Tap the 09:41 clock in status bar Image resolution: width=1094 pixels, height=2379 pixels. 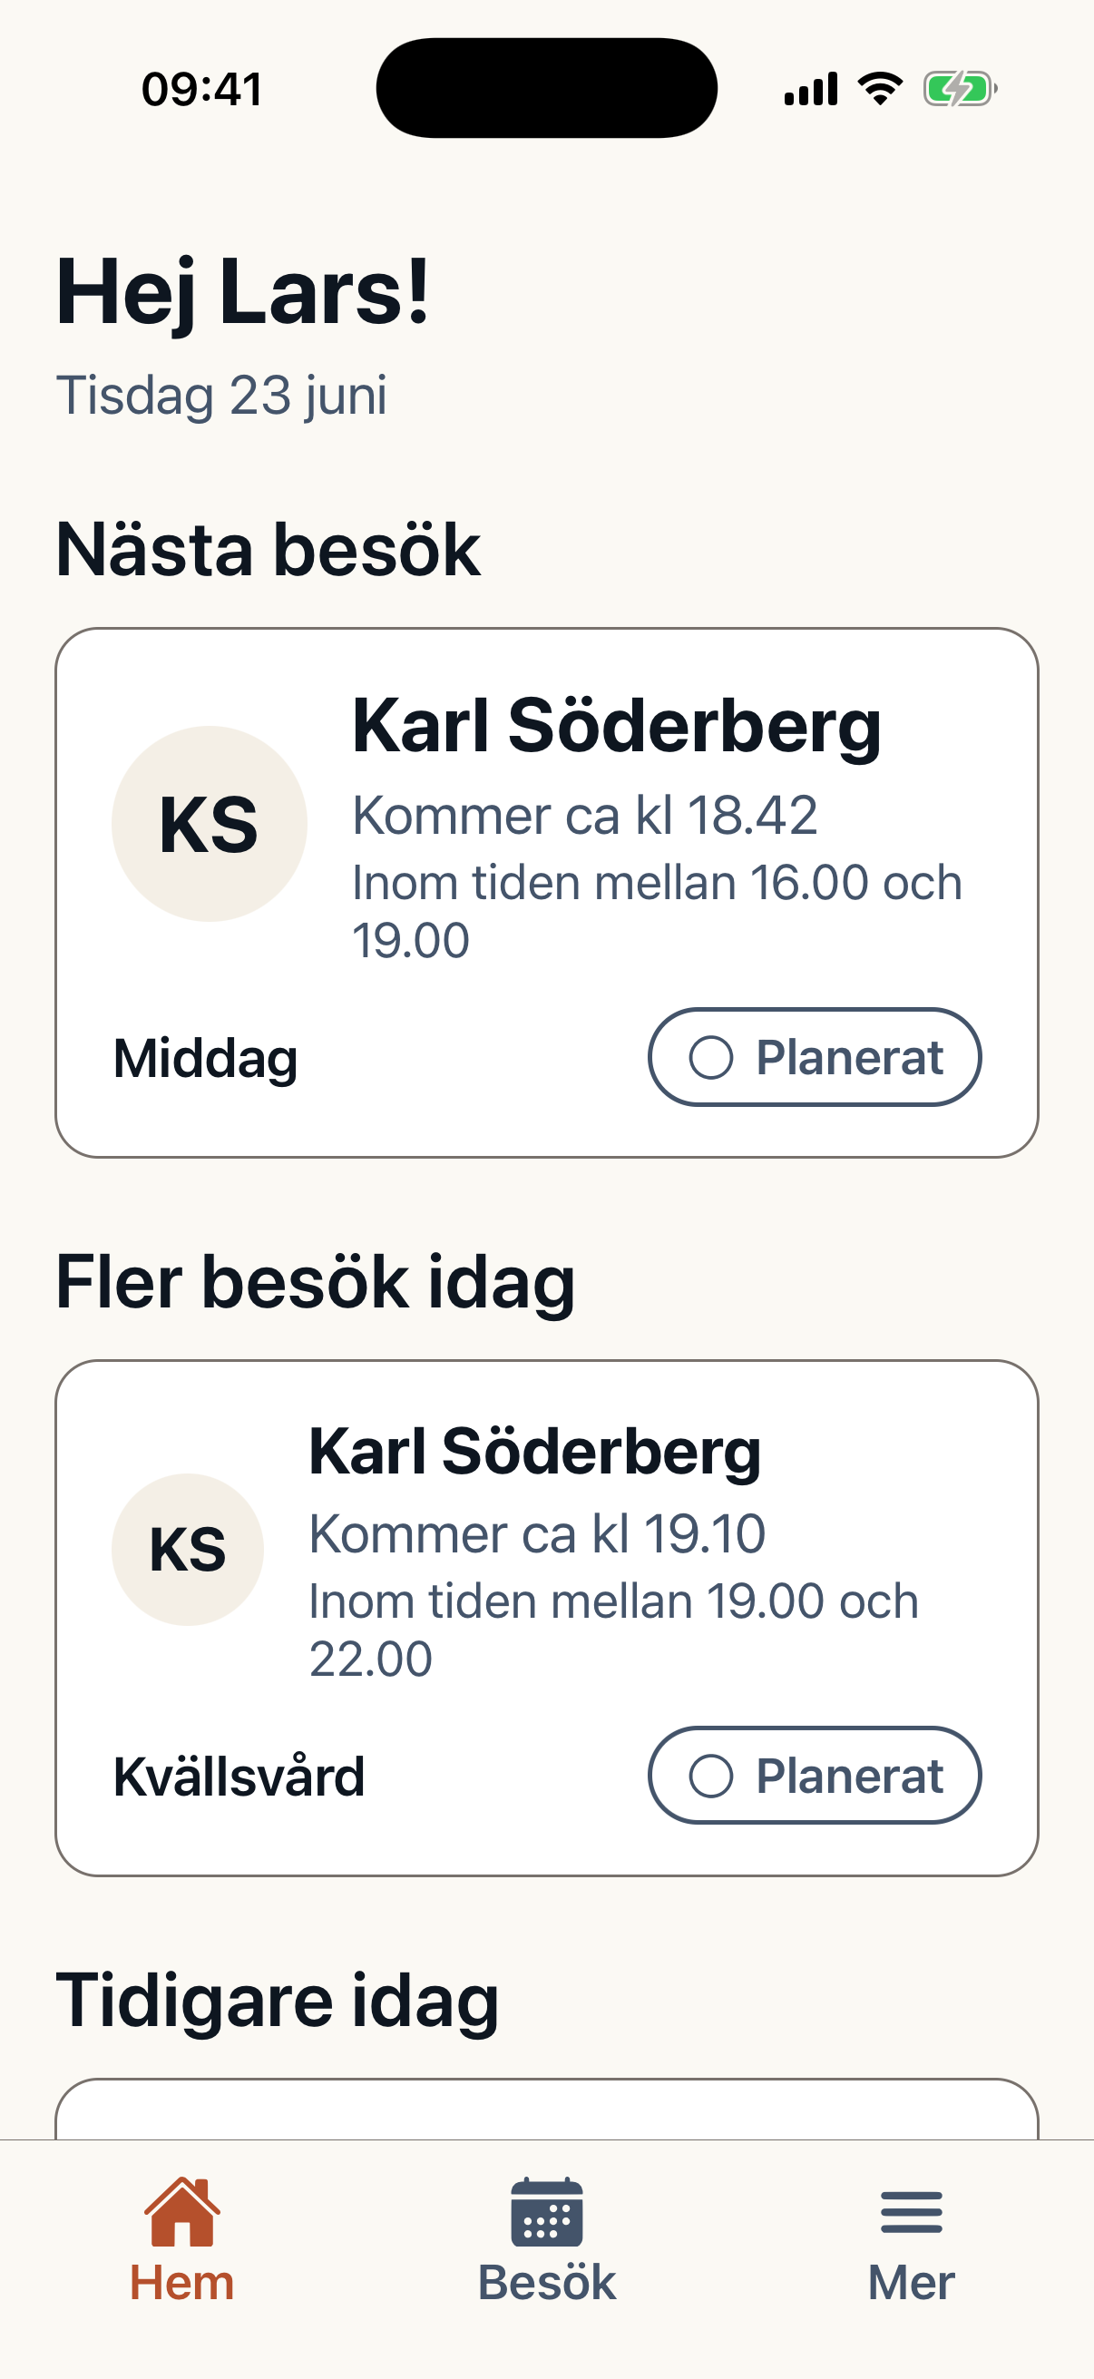(x=202, y=90)
